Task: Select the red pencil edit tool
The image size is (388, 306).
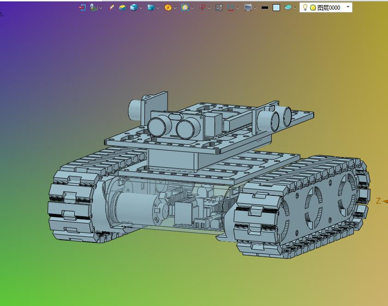Action: coord(111,7)
